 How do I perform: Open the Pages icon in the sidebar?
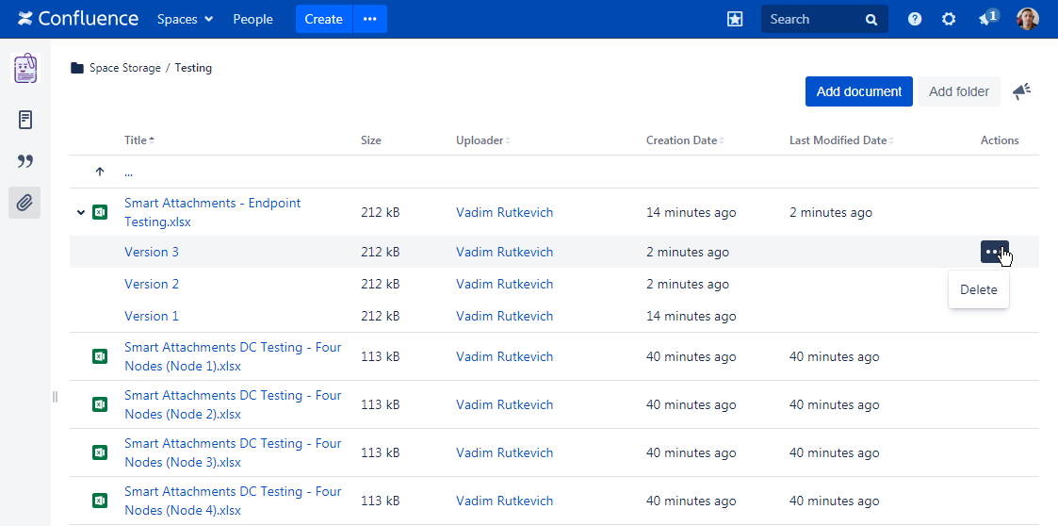click(25, 120)
